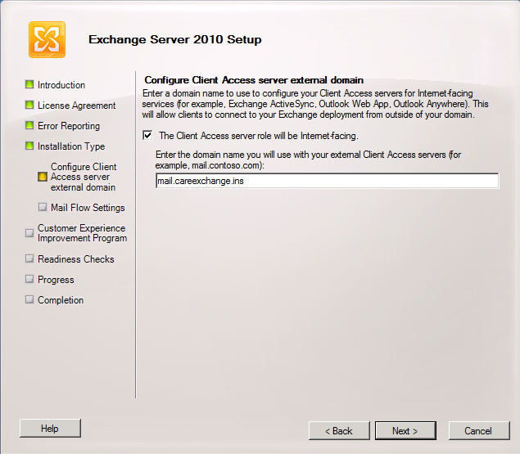Cancel the Exchange setup
This screenshot has width=520, height=454.
(479, 431)
